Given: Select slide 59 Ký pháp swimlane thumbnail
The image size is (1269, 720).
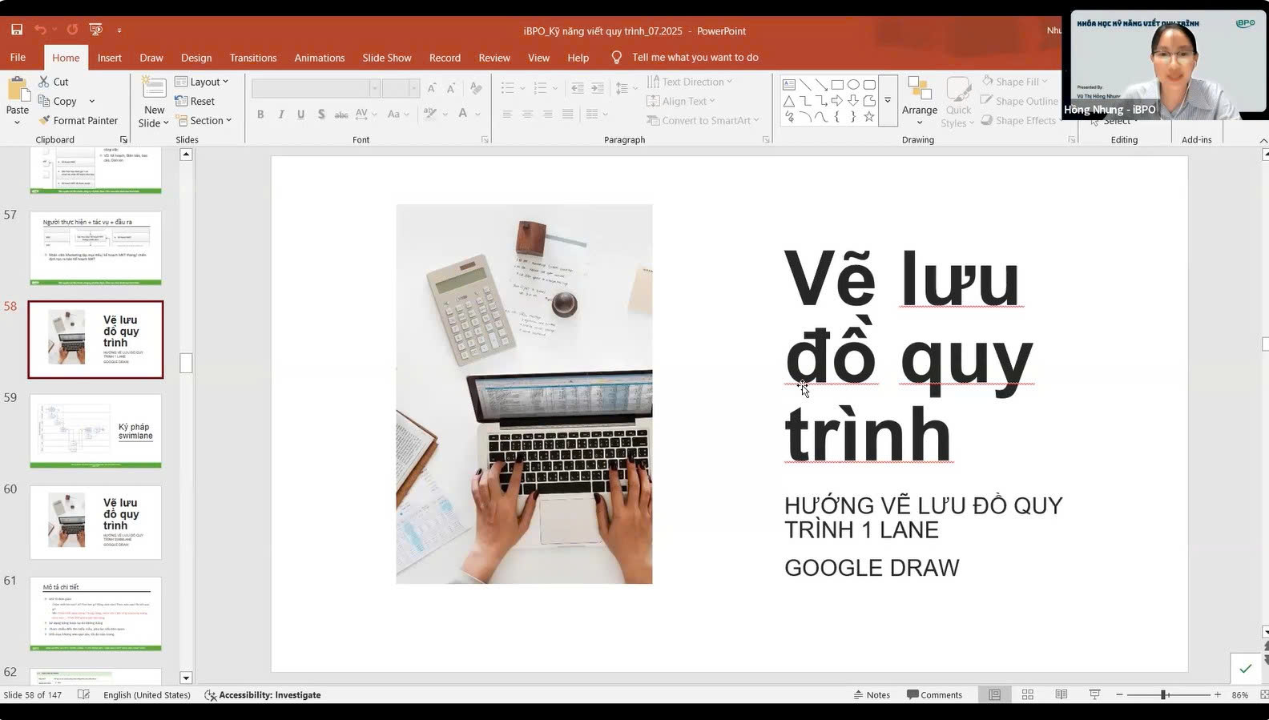Looking at the screenshot, I should 95,431.
